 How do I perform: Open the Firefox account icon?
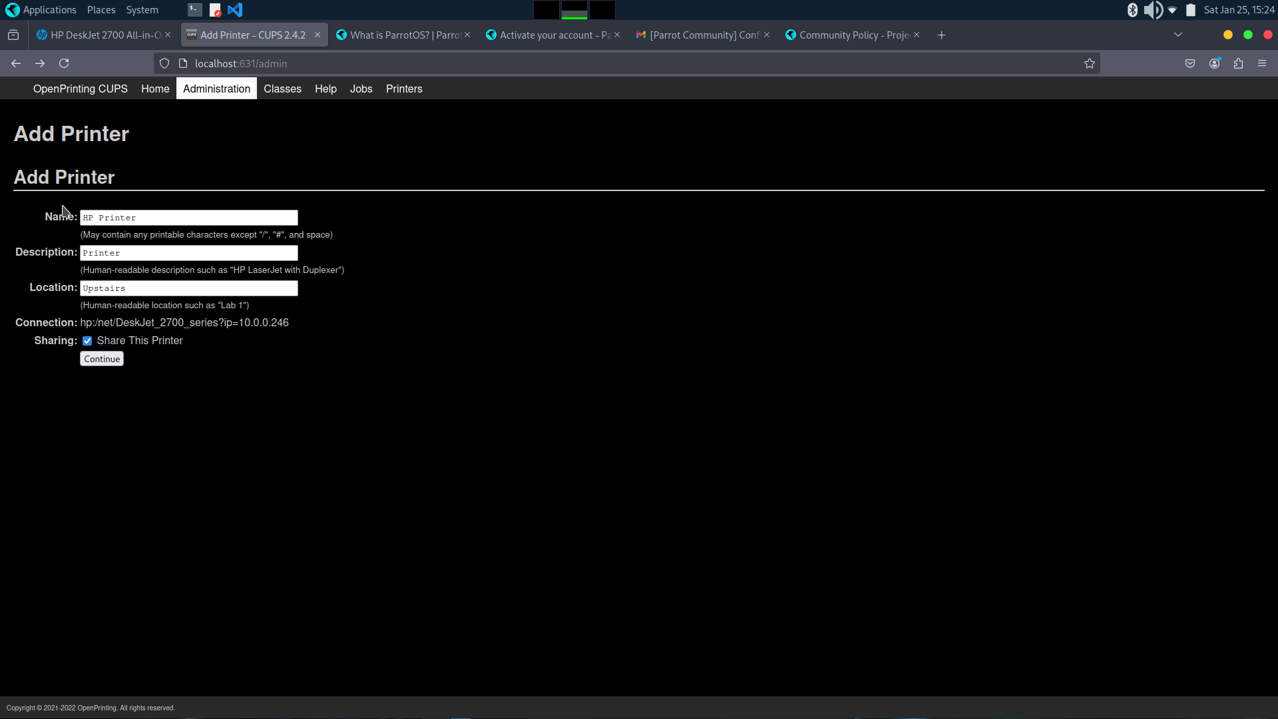1214,64
